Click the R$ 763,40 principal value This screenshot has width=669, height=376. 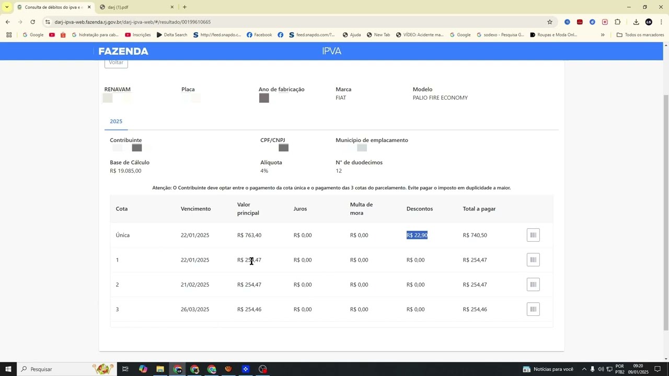coord(249,235)
